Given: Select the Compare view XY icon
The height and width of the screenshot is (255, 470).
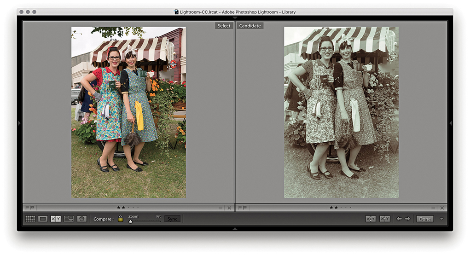Looking at the screenshot, I should point(56,219).
